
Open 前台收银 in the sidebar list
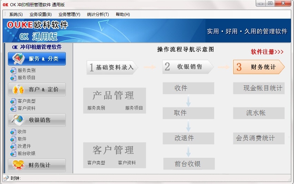pos(27,153)
